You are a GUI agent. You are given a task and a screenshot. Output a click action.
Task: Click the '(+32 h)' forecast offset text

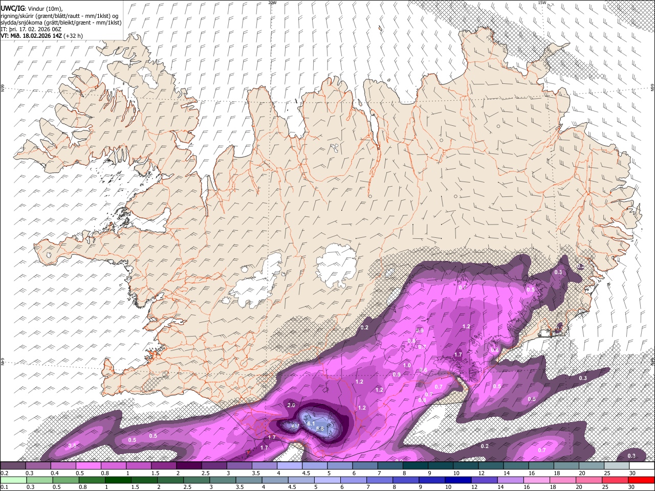click(x=73, y=36)
